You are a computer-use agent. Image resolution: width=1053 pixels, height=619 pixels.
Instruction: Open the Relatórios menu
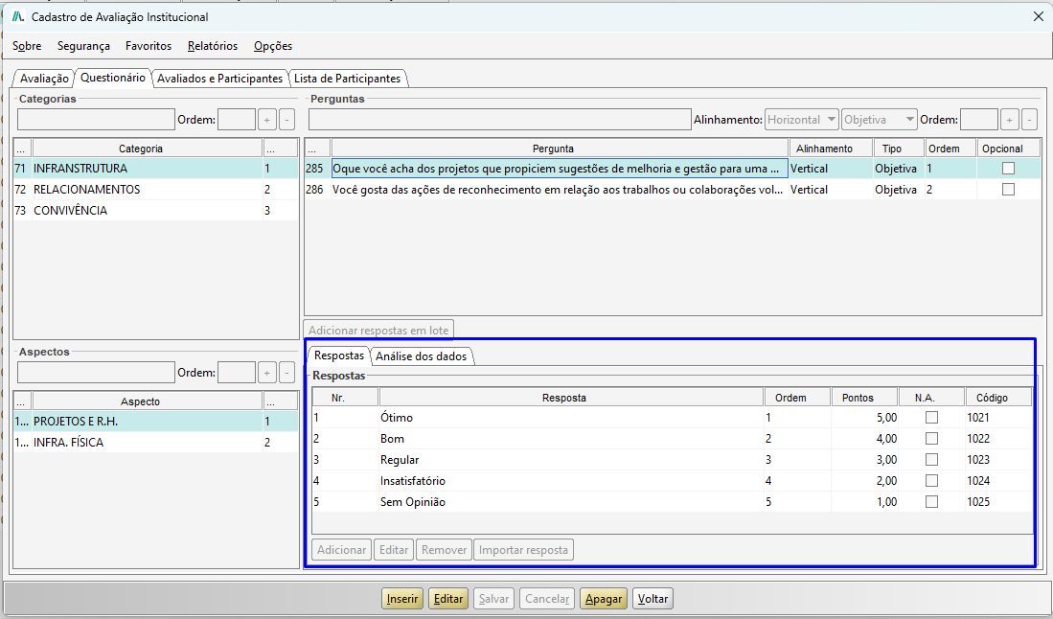(x=212, y=46)
